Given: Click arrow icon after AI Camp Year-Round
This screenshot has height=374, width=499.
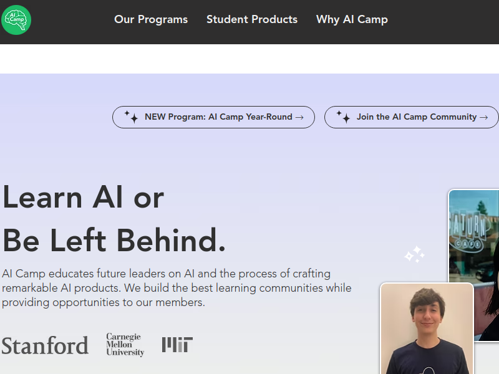Looking at the screenshot, I should [x=299, y=117].
